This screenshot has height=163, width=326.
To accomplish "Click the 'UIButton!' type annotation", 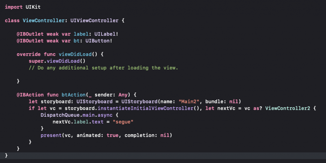I will 99,41.
